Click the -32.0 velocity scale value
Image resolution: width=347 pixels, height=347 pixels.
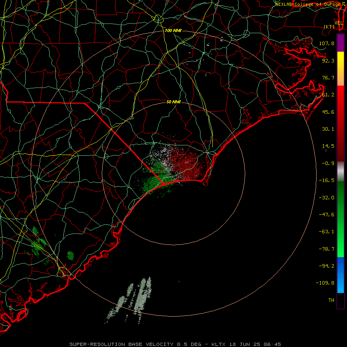[327, 198]
